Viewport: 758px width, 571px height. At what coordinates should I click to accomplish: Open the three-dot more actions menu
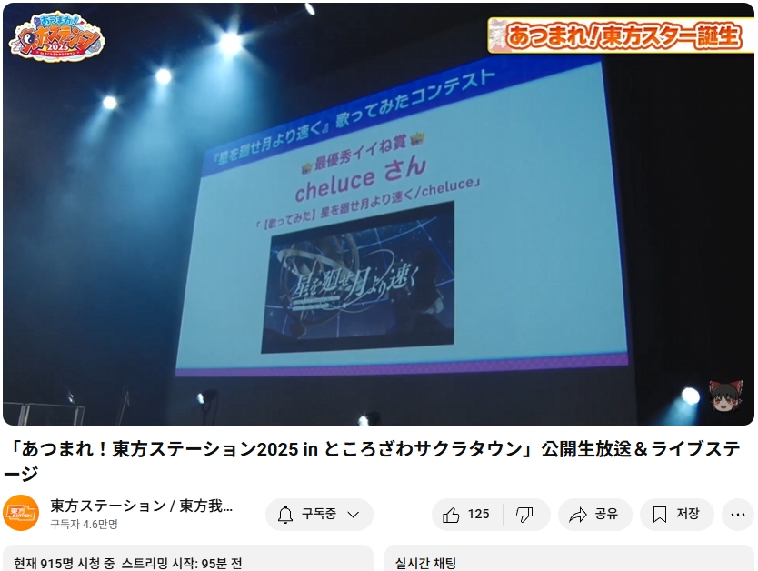pyautogui.click(x=738, y=515)
